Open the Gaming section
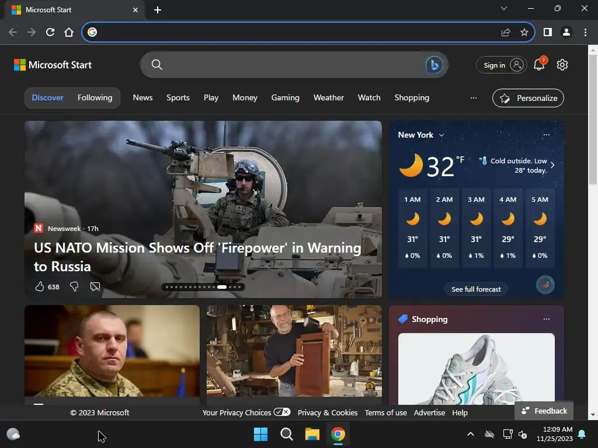598x448 pixels. (x=285, y=98)
